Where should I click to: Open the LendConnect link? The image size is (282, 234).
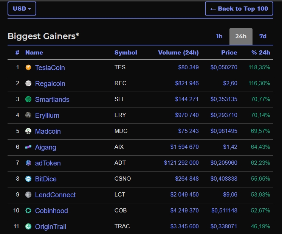tap(56, 195)
